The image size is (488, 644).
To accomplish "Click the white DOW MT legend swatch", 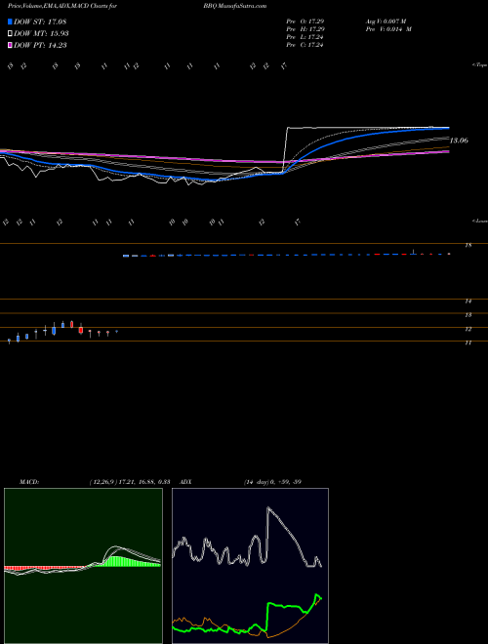I will coord(11,34).
